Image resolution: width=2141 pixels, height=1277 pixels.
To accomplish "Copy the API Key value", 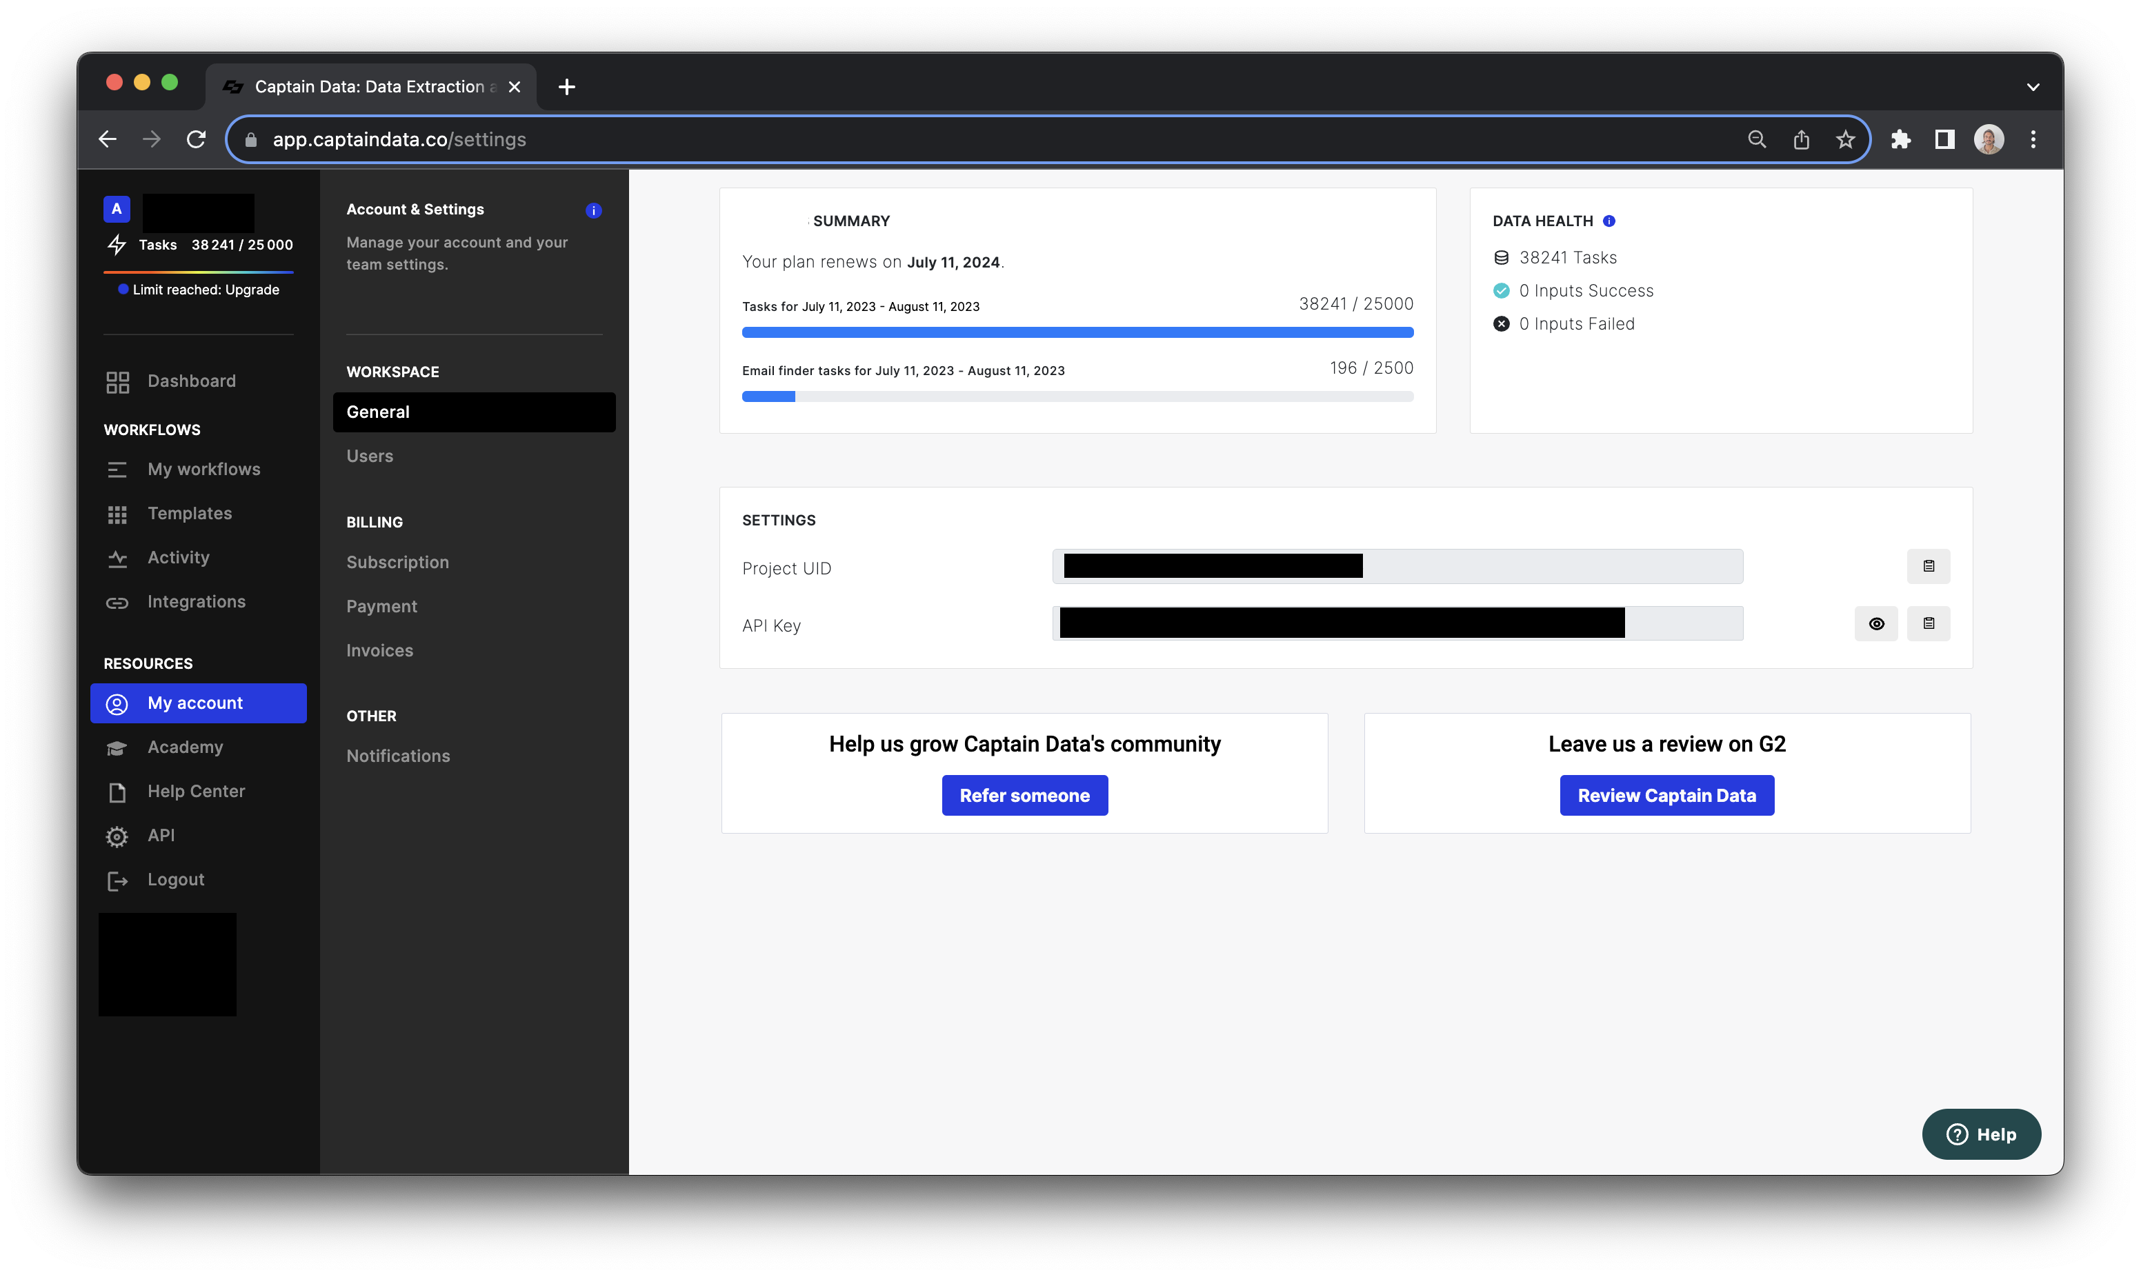I will tap(1929, 623).
